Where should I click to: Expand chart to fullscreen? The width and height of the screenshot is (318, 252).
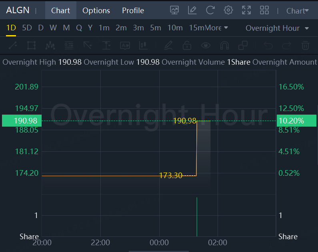[246, 10]
